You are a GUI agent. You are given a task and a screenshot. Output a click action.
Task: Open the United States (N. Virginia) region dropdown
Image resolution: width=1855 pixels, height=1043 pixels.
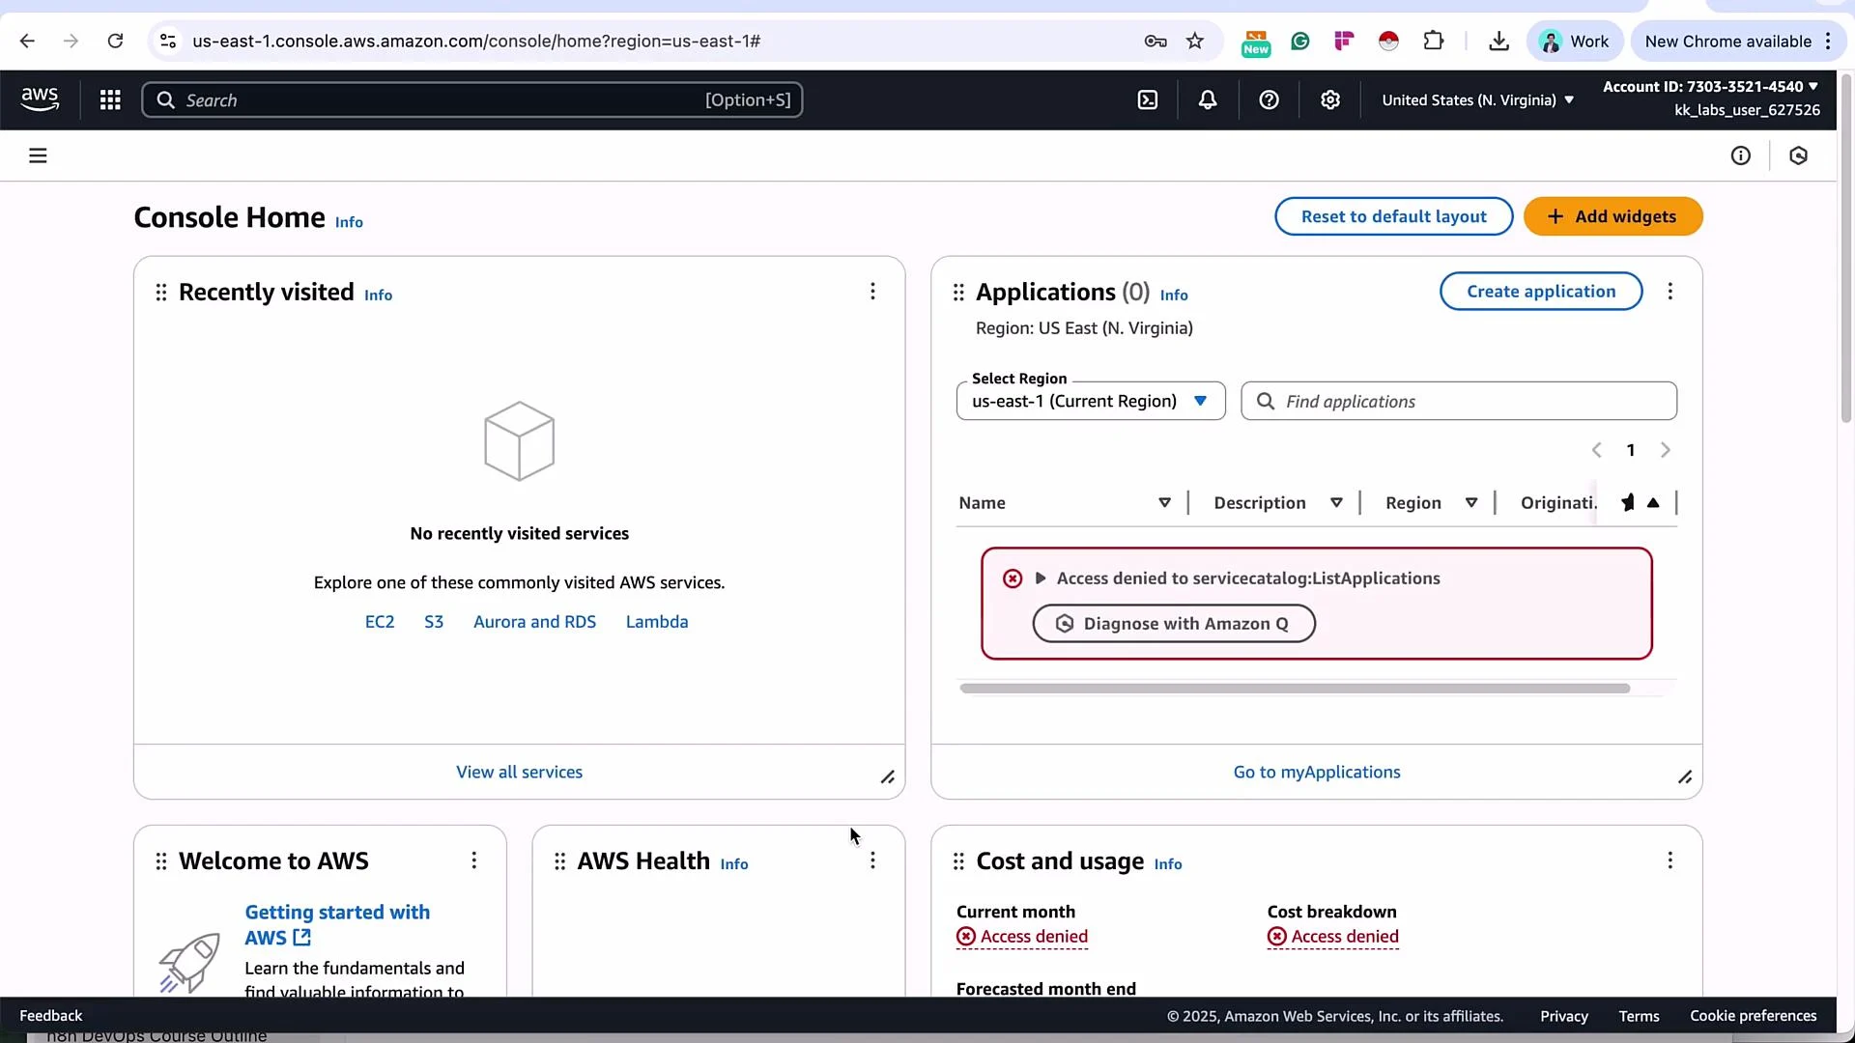(x=1477, y=99)
